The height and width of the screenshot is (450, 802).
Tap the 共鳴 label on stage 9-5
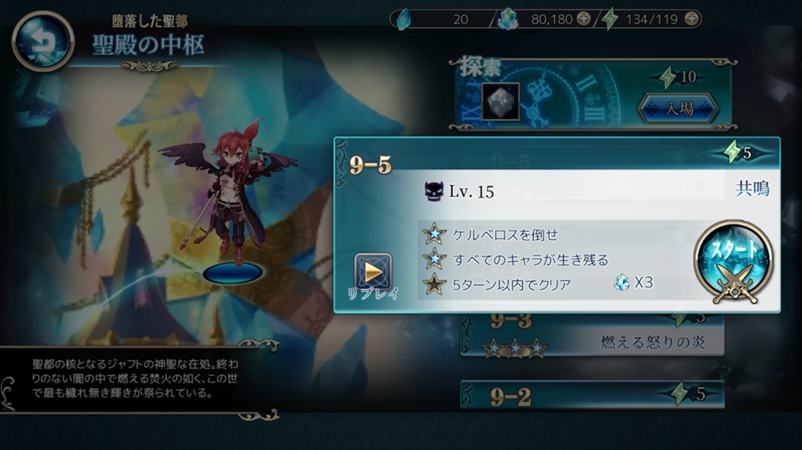[x=752, y=189]
